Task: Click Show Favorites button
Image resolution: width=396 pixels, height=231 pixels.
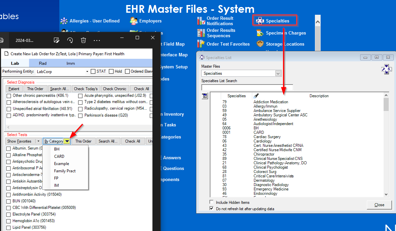Action: [19, 141]
